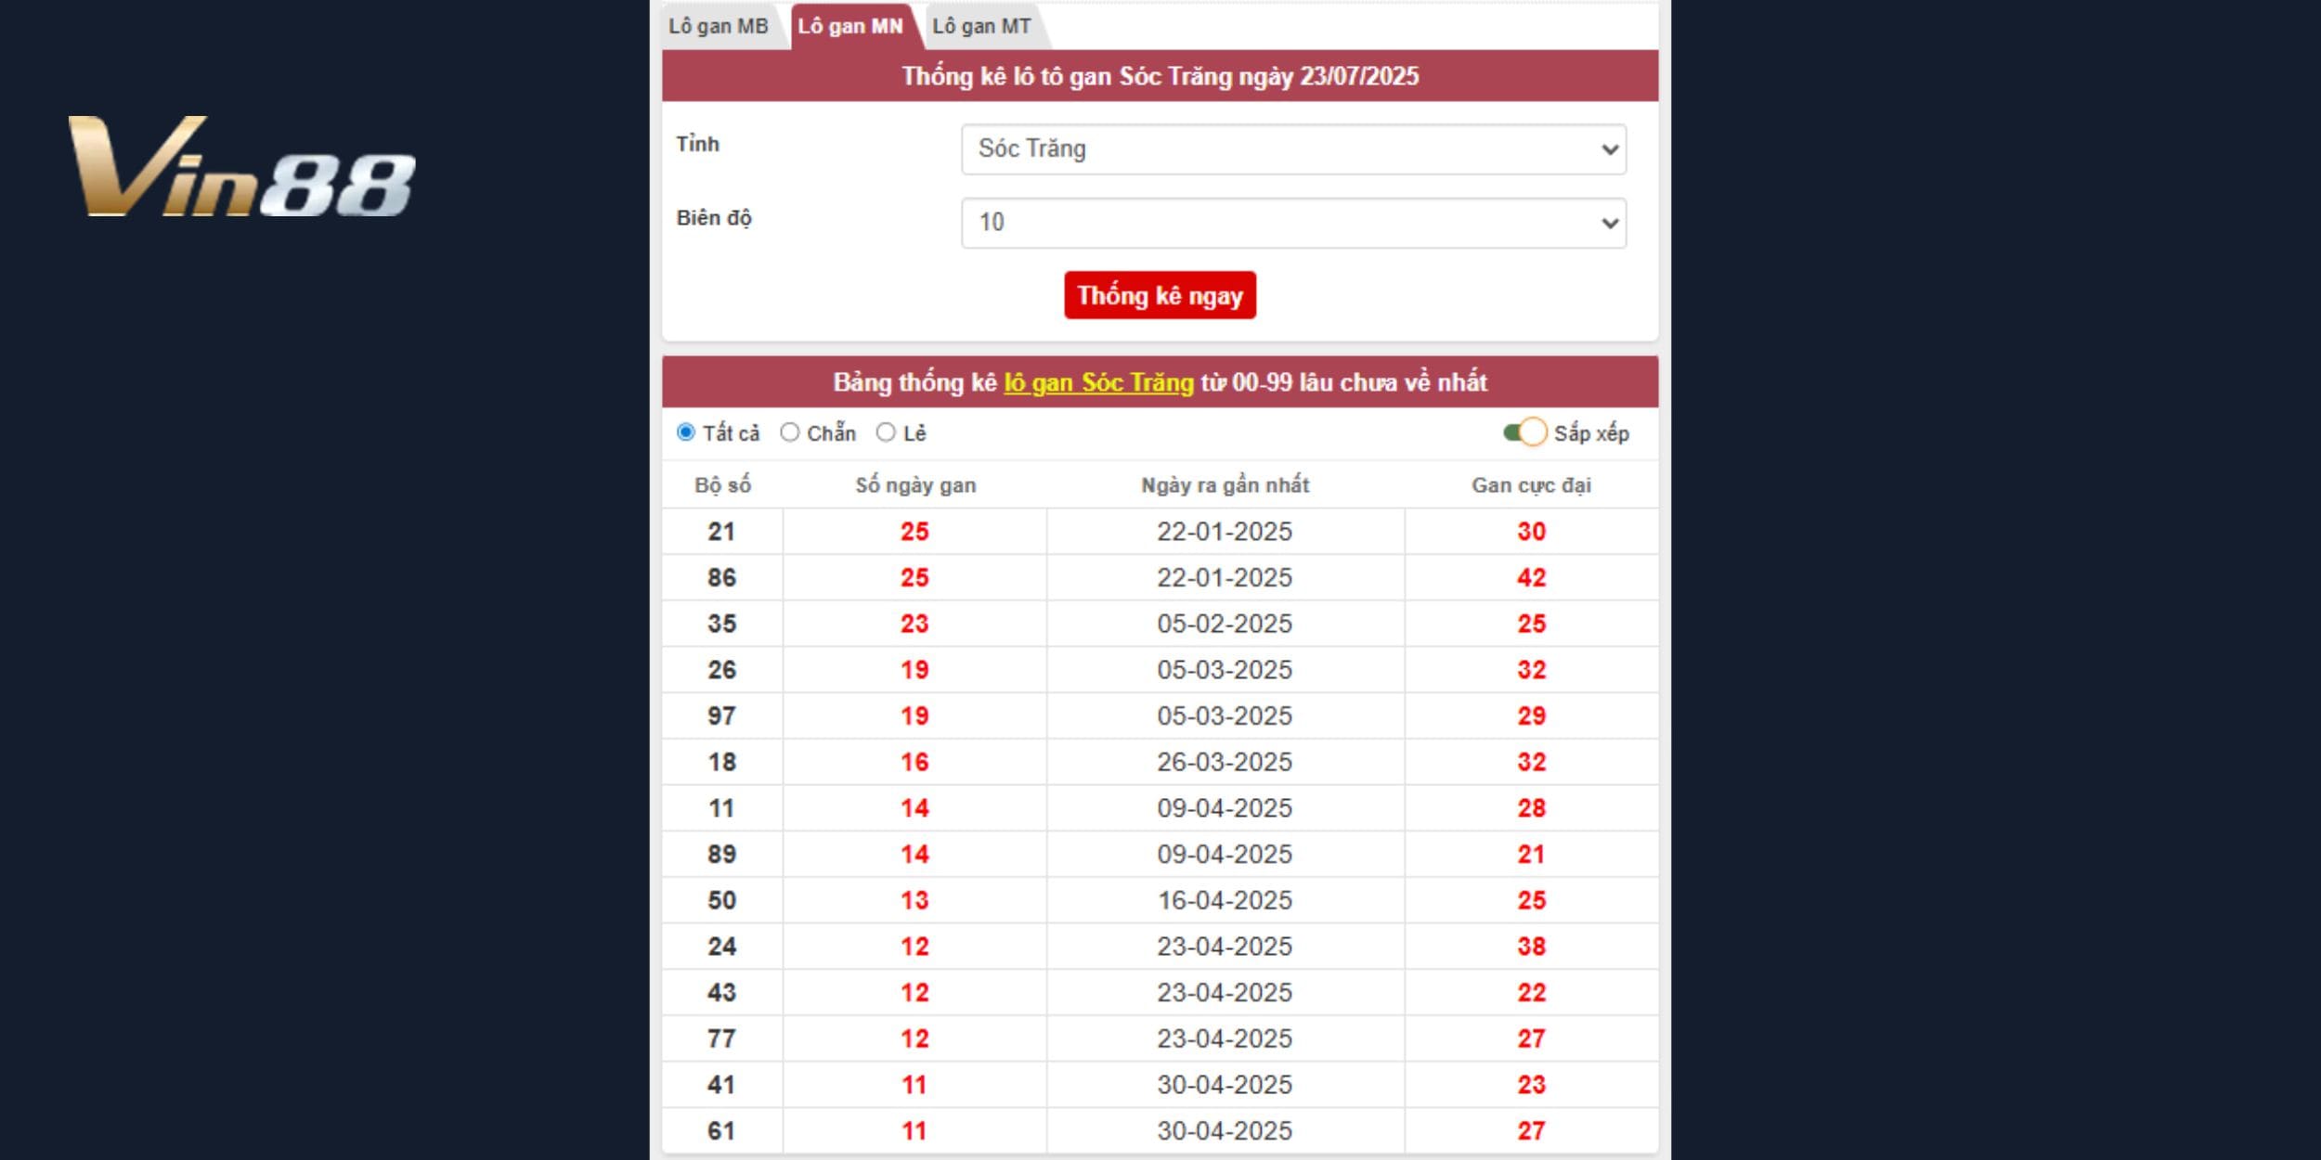The height and width of the screenshot is (1160, 2321).
Task: Click Gan cực đại value 22
Action: click(x=1531, y=993)
